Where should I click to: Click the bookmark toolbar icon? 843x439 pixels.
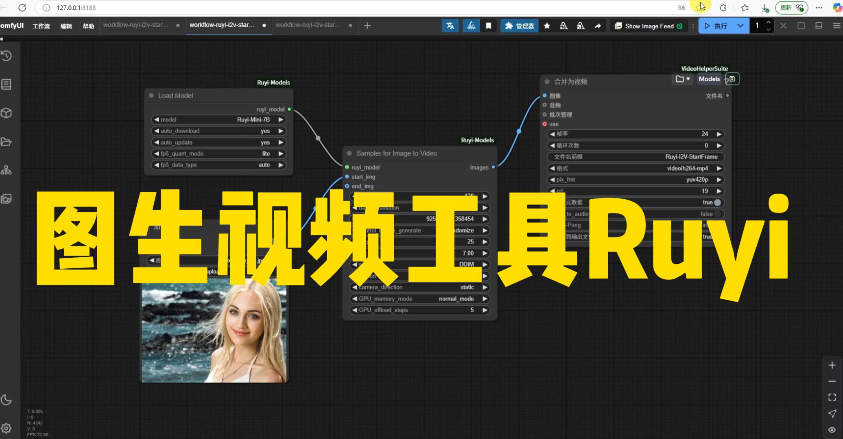488,26
